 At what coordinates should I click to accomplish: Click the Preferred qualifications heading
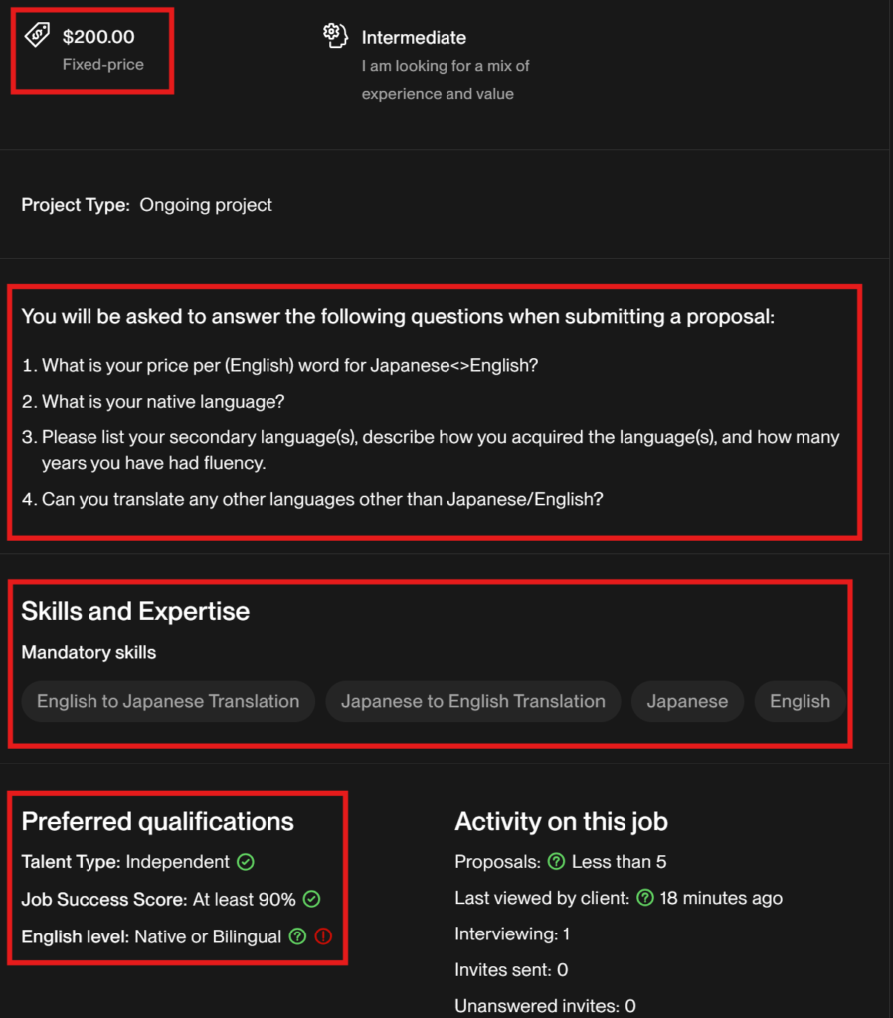tap(158, 822)
